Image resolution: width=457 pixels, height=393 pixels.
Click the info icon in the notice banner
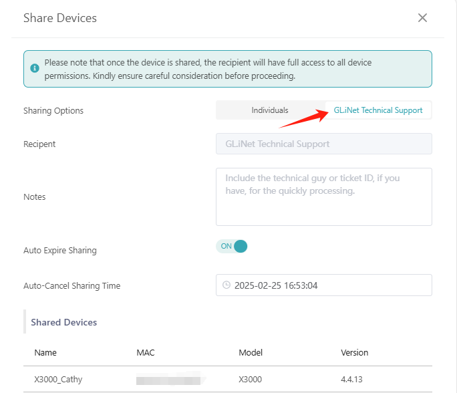click(35, 69)
